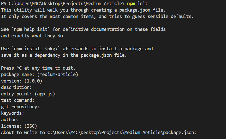Click the 'save it as a dependency' line
226x139 pixels.
pos(64,55)
